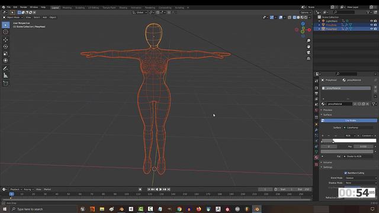Open the Object Mode dropdown
The width and height of the screenshot is (379, 213).
[x=13, y=17]
